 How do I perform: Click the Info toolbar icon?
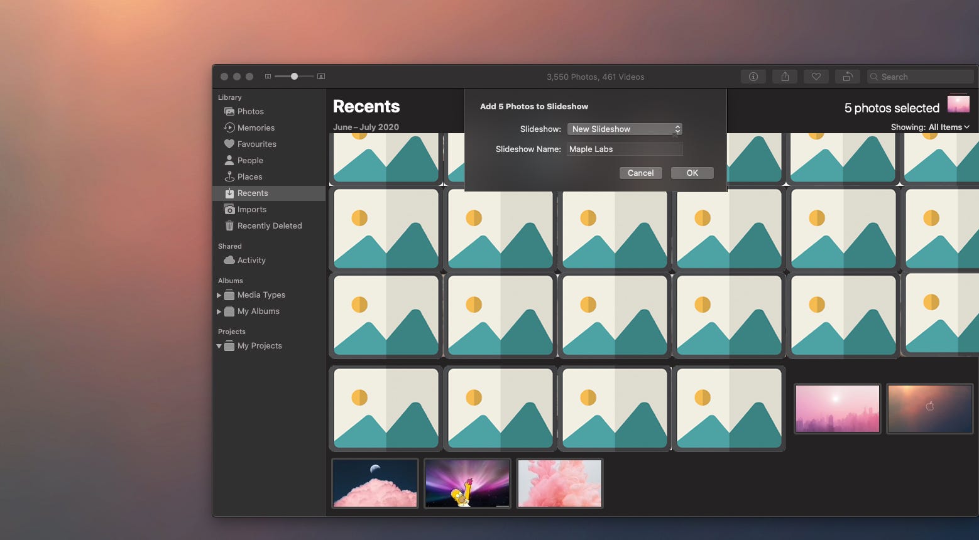click(x=753, y=77)
